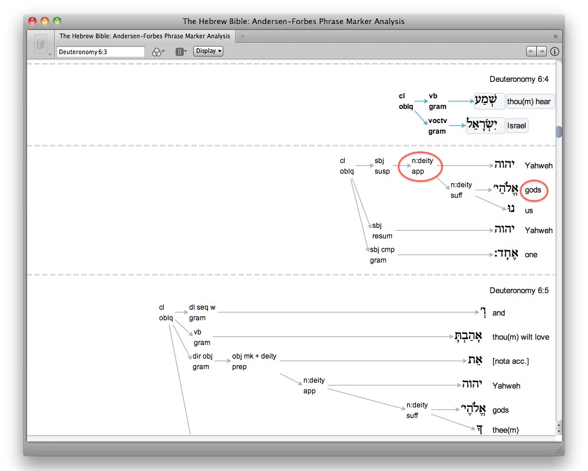
Task: Click the Deuteronomy 6:3 reference field
Action: point(100,52)
